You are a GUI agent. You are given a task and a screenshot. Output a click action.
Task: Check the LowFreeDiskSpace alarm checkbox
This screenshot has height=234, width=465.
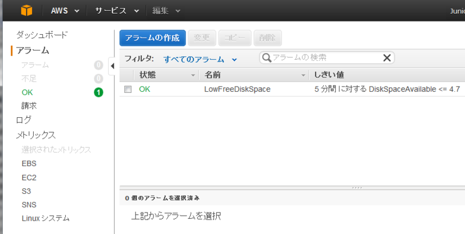tap(128, 89)
